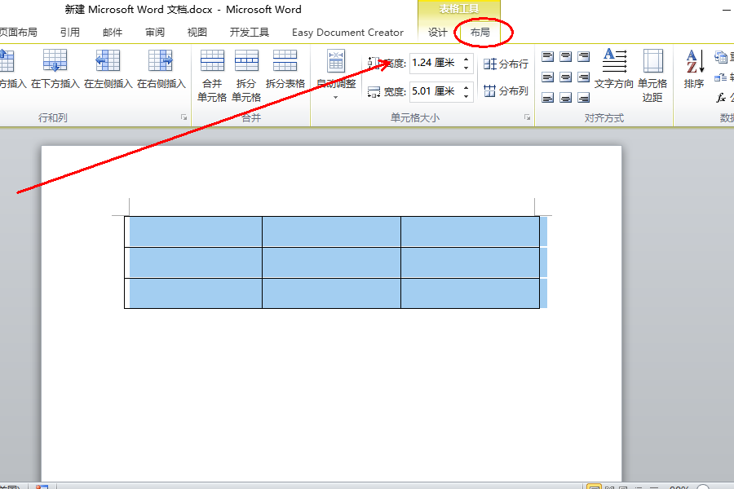Open Cell Margins (单元格边距) tool
Viewport: 734px width, 489px height.
652,61
